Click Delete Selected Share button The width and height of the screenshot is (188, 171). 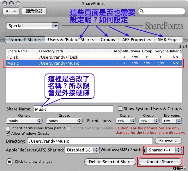click(x=110, y=162)
